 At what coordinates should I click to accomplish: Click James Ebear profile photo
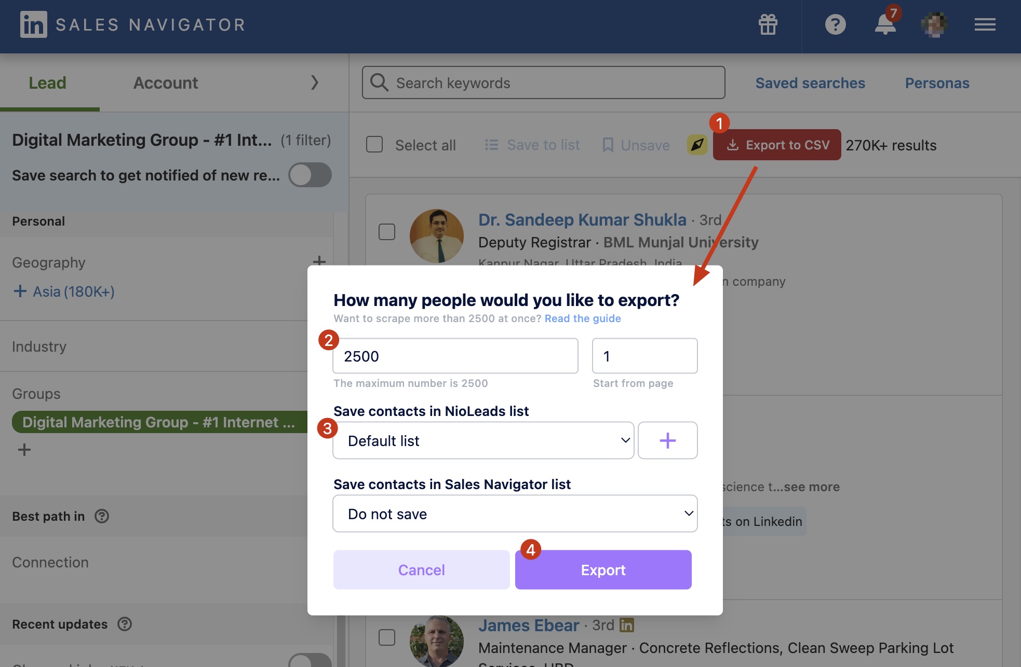tap(436, 641)
